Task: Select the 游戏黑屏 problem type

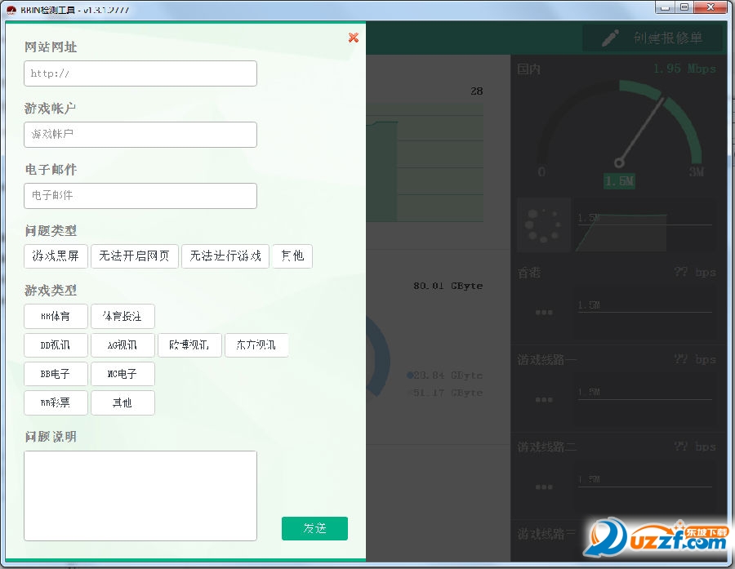Action: (56, 256)
